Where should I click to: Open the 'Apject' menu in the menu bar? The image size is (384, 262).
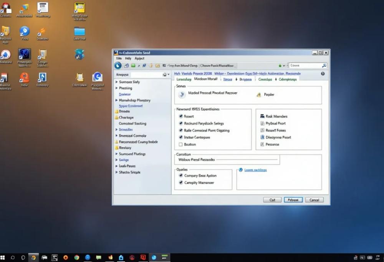pyautogui.click(x=139, y=58)
